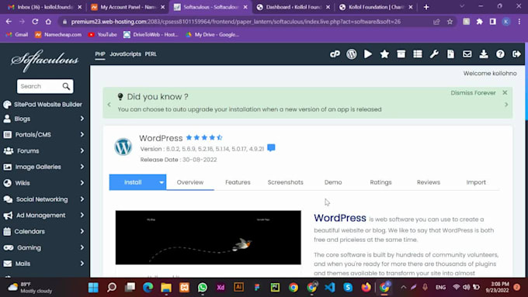528x297 pixels.
Task: Select the PHP script category
Action: pyautogui.click(x=100, y=54)
